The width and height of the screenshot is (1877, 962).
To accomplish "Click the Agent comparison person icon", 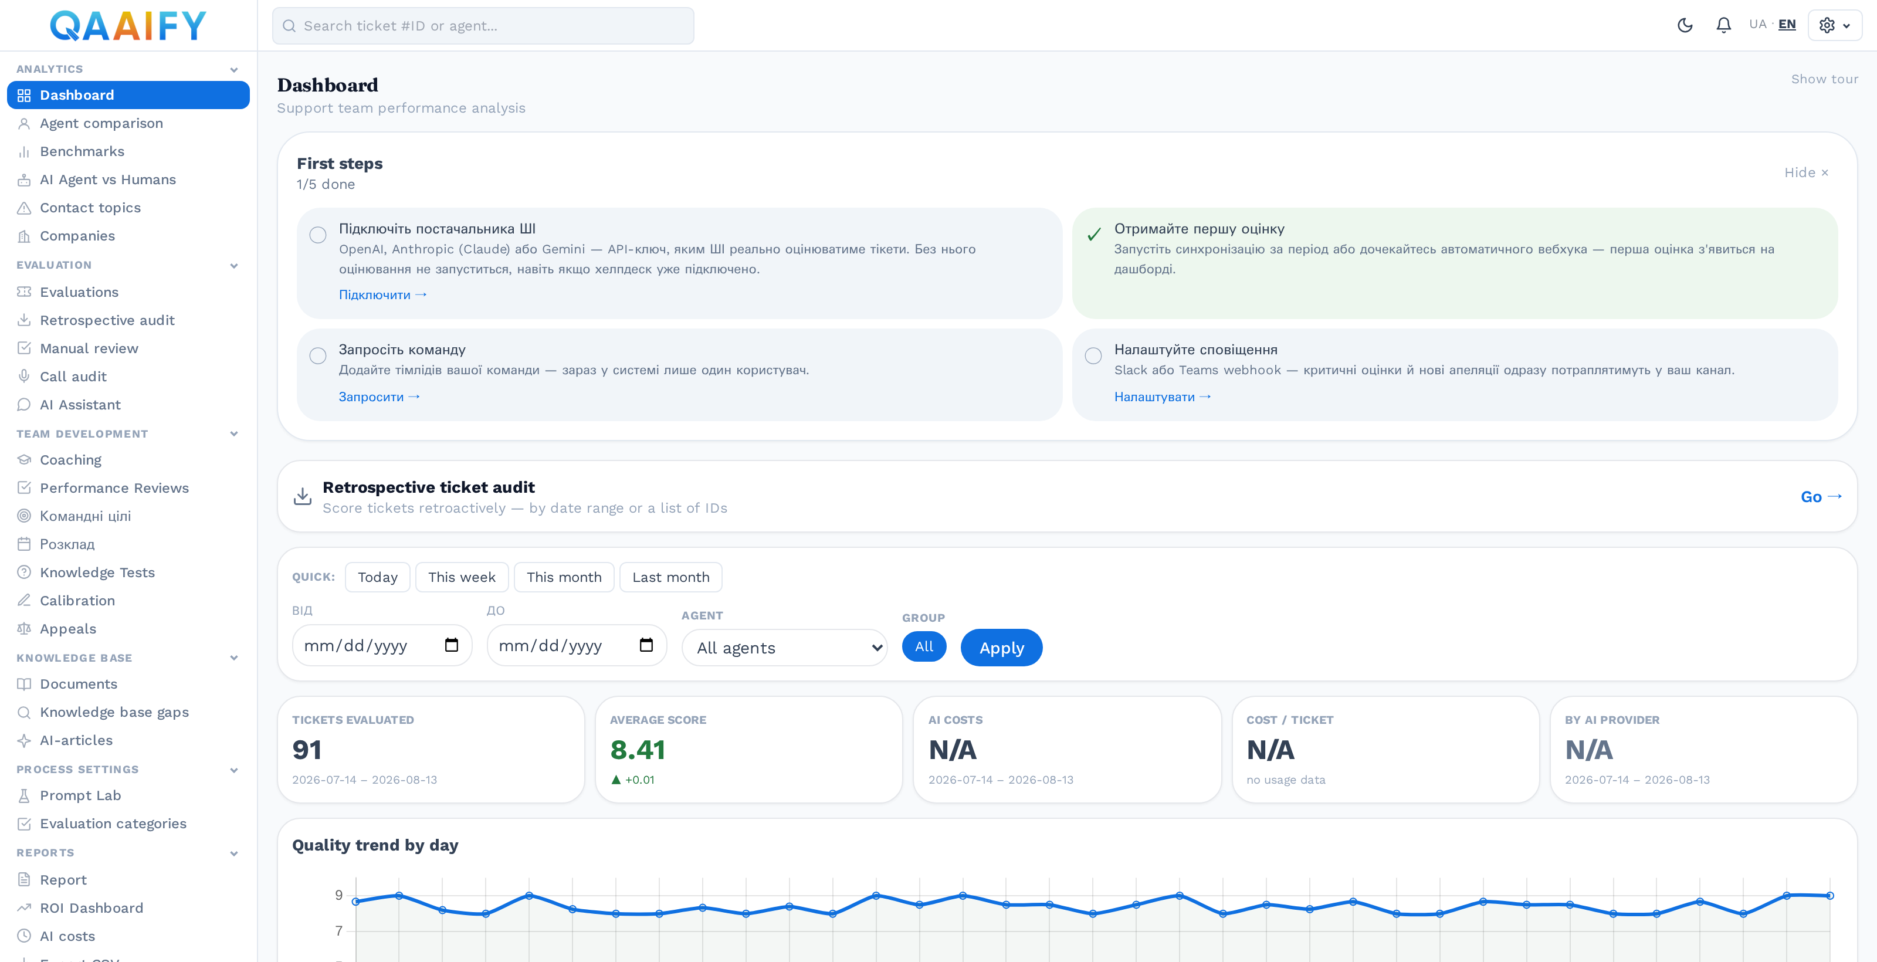I will coord(24,123).
